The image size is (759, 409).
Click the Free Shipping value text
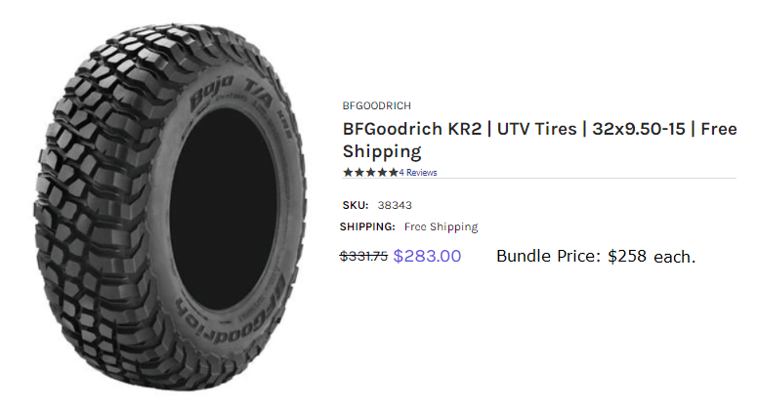click(441, 226)
